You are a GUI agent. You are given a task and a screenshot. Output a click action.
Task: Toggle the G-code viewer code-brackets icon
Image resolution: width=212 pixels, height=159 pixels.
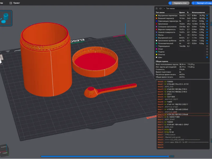[160, 8]
